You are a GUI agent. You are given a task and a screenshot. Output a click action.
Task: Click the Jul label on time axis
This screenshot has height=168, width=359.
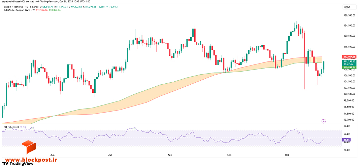coord(110,155)
